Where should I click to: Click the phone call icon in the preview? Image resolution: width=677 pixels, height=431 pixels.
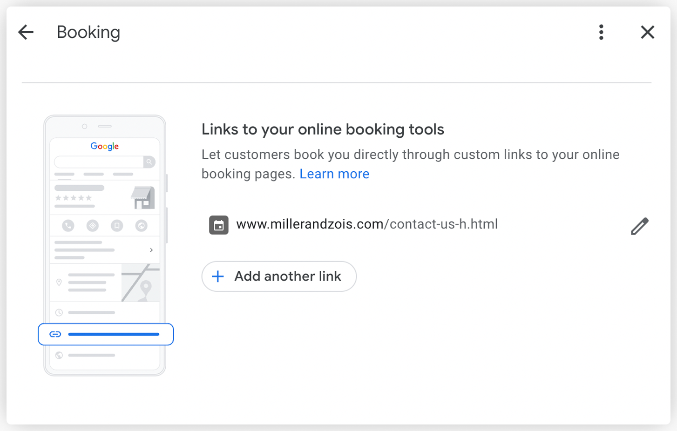coord(68,226)
